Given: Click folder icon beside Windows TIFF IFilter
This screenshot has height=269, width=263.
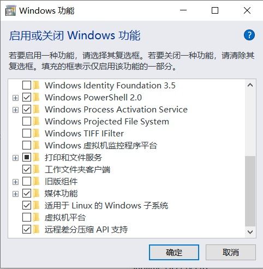Looking at the screenshot, I should 36,133.
